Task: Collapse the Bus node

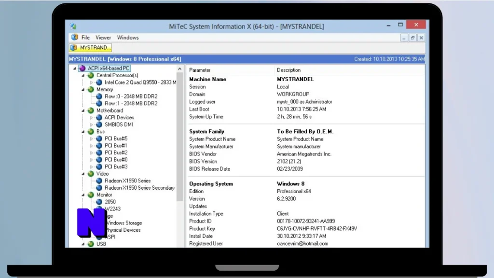Action: click(x=83, y=132)
